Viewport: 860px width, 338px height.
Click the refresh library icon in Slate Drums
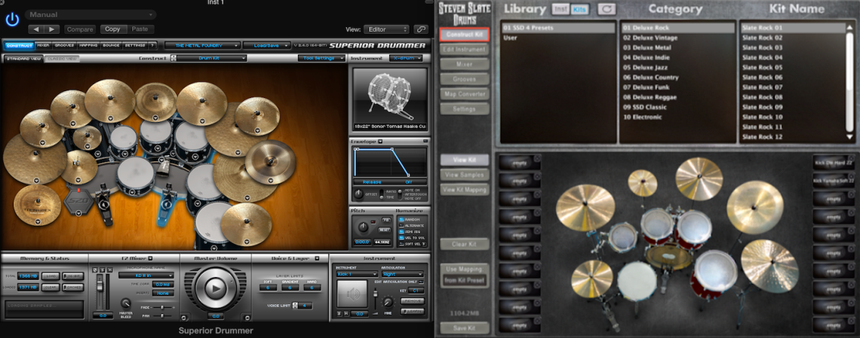pyautogui.click(x=607, y=9)
